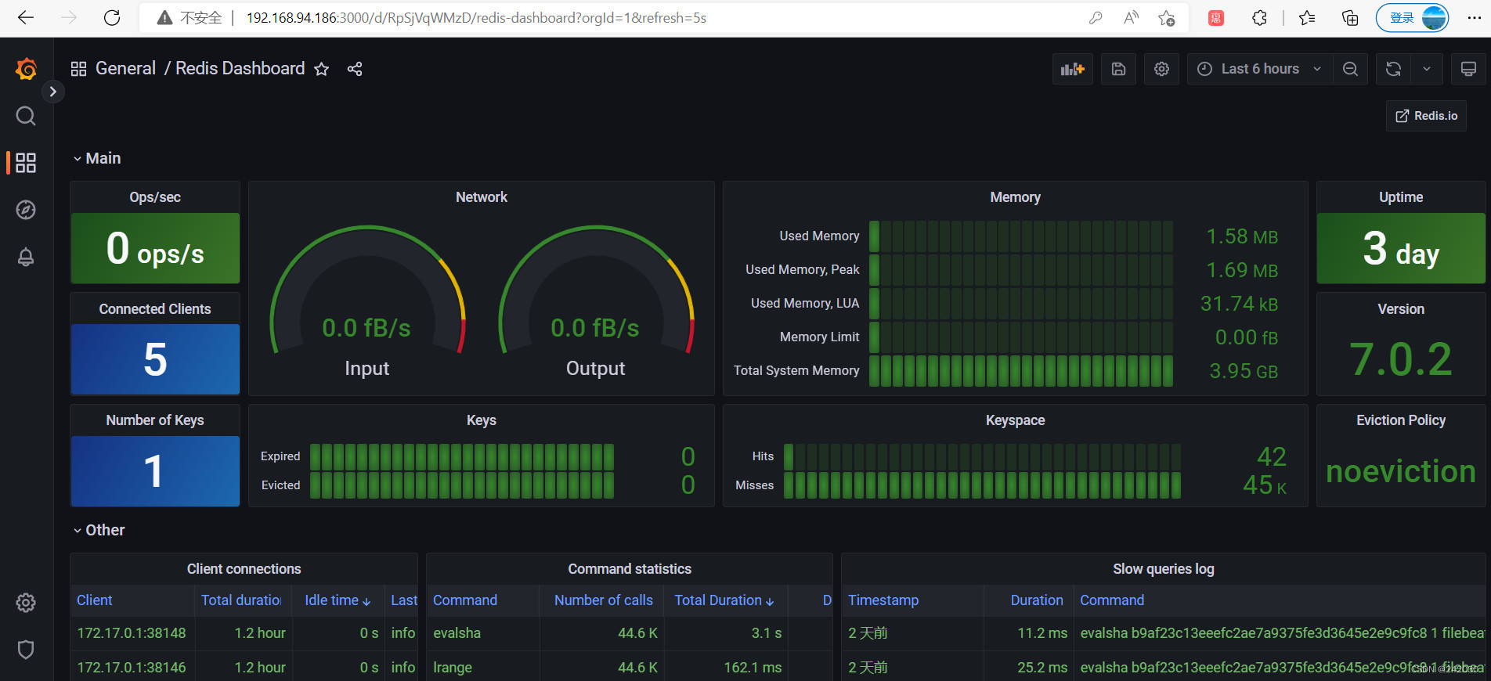Sort by Idle time column header
The height and width of the screenshot is (681, 1491).
pyautogui.click(x=338, y=600)
